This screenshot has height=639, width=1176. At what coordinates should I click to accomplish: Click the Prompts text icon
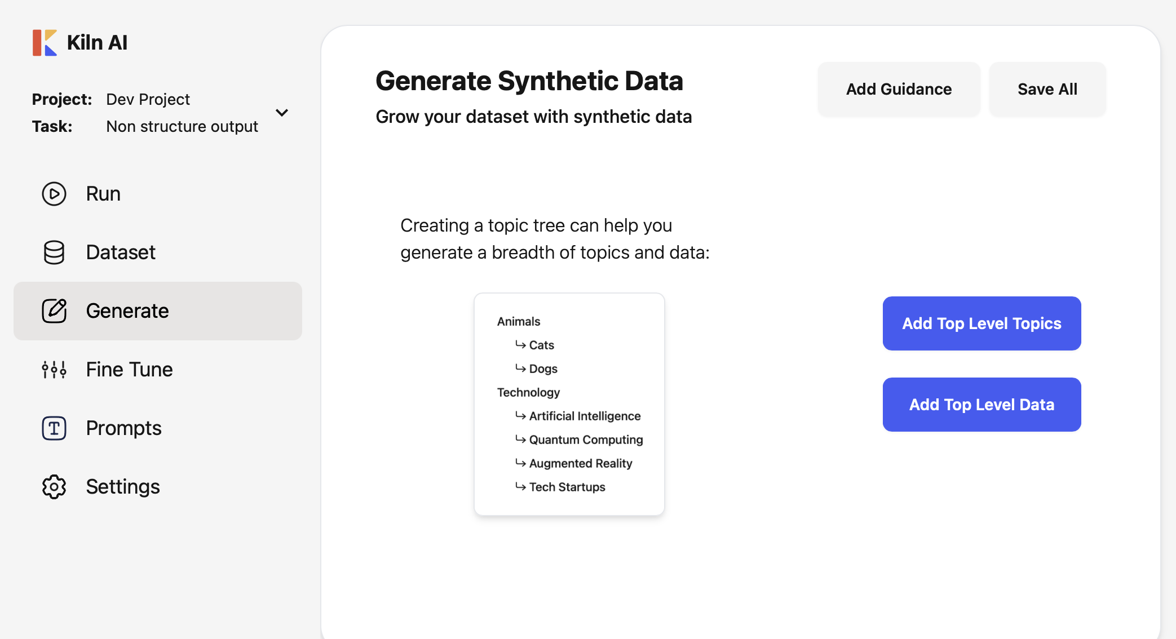coord(54,428)
